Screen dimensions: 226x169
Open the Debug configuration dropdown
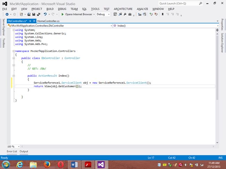(x=108, y=15)
